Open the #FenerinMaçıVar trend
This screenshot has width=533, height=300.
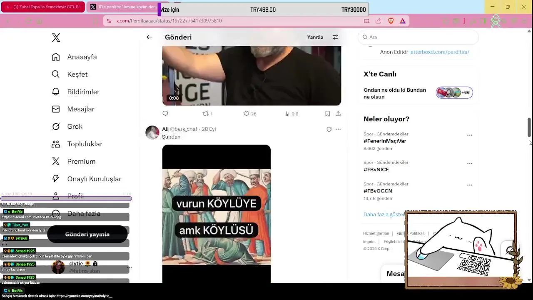coord(385,141)
